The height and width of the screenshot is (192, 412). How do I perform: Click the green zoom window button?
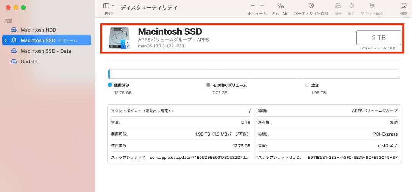tap(23, 8)
